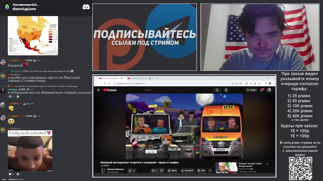Viewport: 323px width, 181px height.
Task: Click the YouTube Premium logo
Action: click(110, 90)
